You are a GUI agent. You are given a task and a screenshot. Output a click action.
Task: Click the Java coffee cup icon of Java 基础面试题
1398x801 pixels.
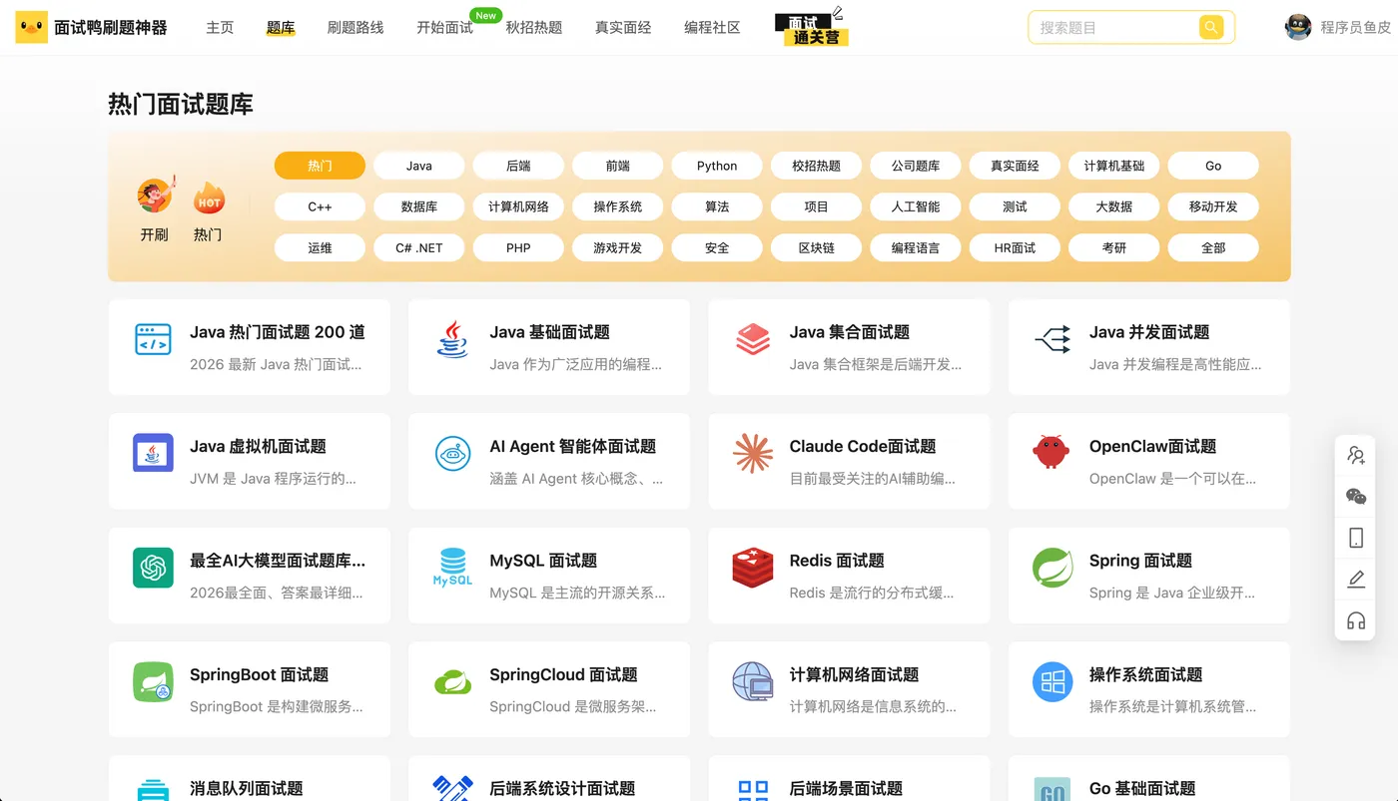[x=452, y=339]
